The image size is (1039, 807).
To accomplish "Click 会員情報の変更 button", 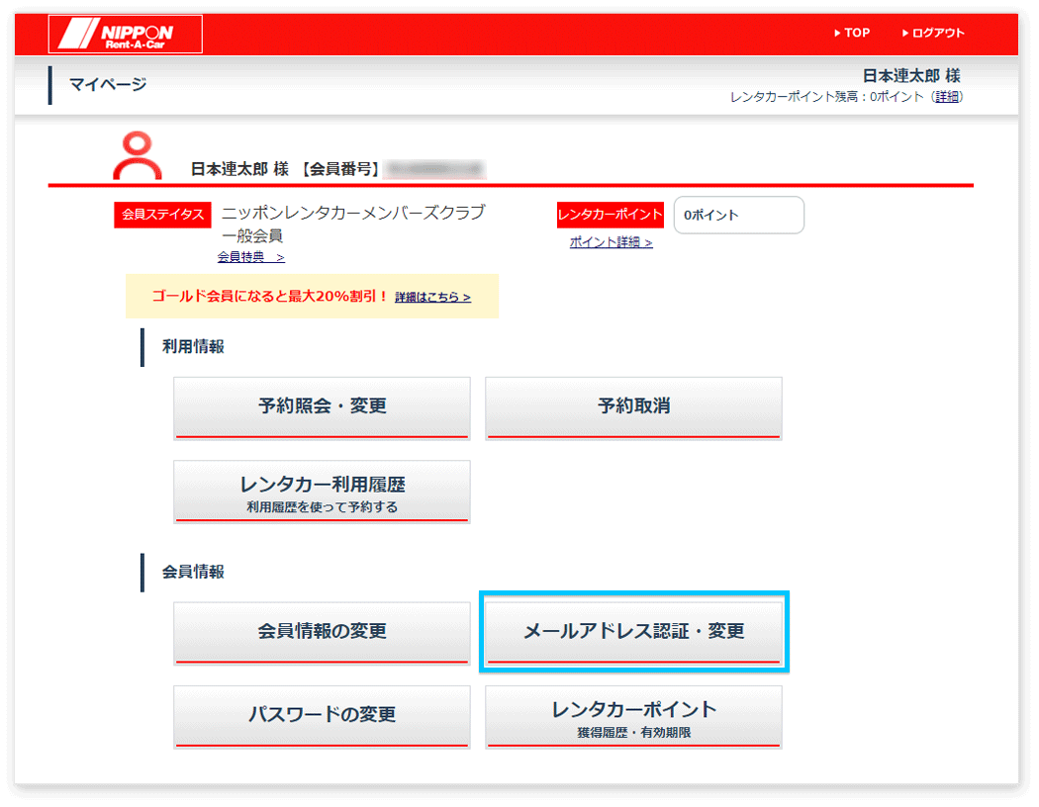I will coord(322,633).
